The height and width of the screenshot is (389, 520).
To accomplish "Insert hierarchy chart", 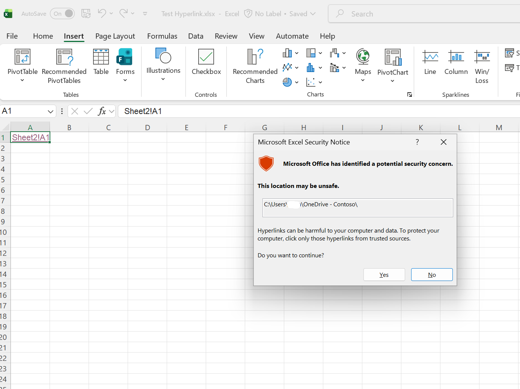I will click(x=314, y=53).
